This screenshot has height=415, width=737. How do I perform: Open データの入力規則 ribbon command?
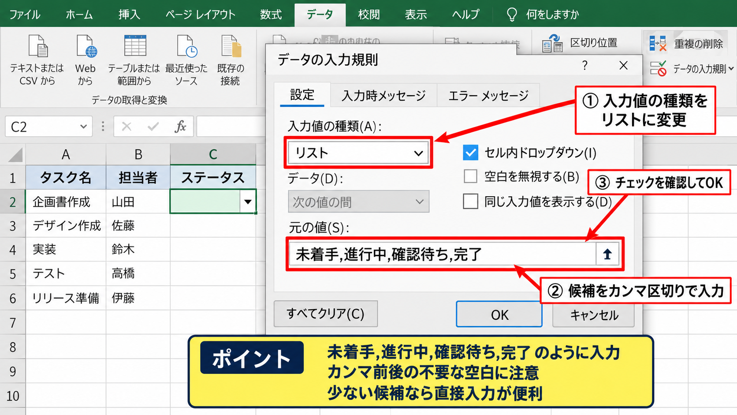692,68
